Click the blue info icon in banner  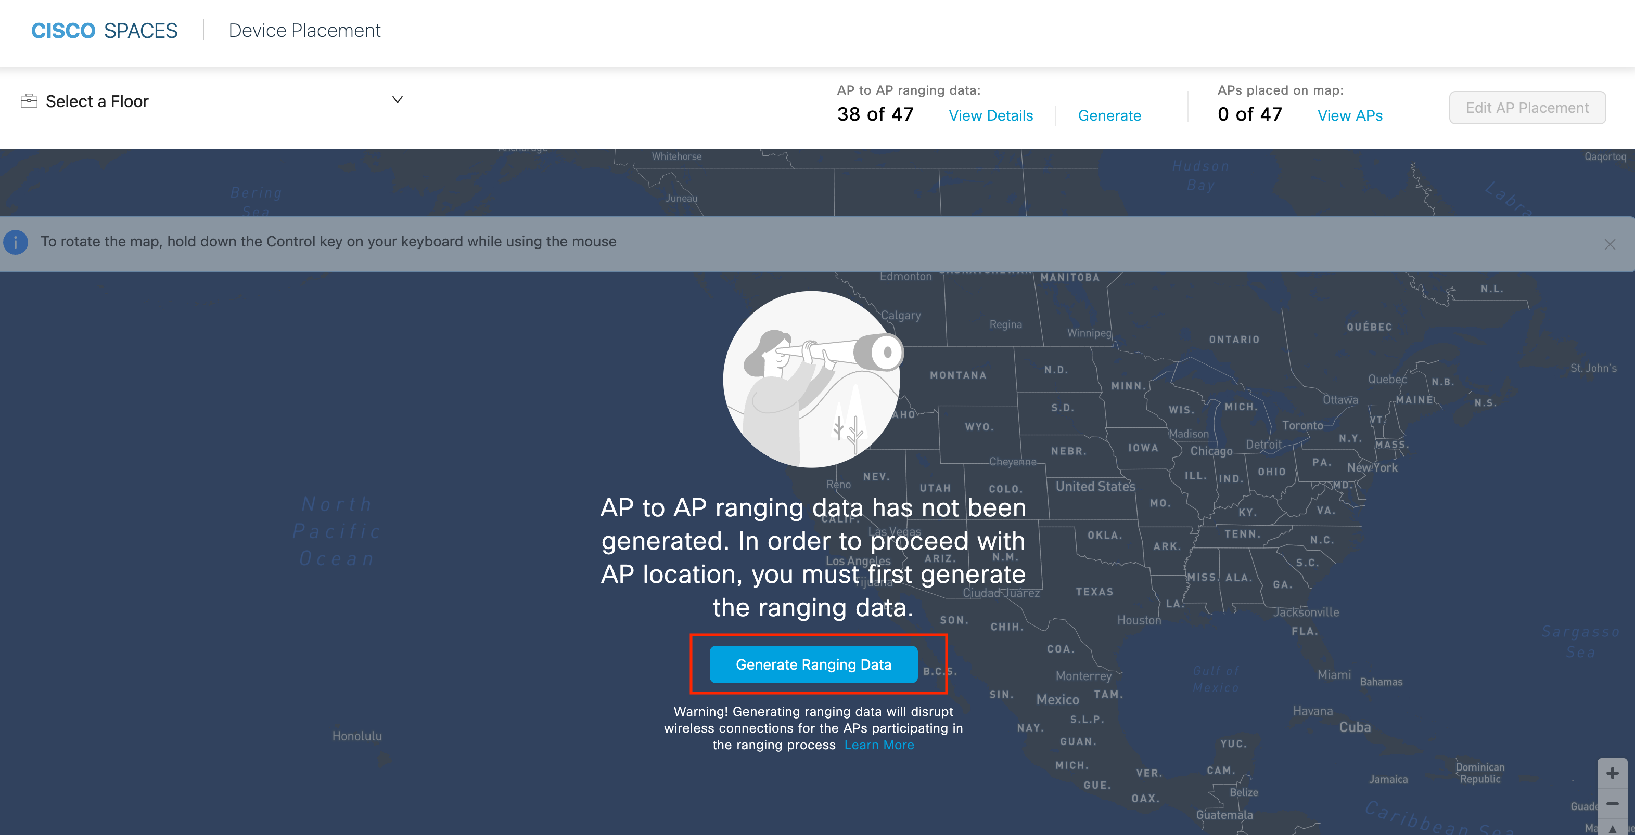[16, 242]
